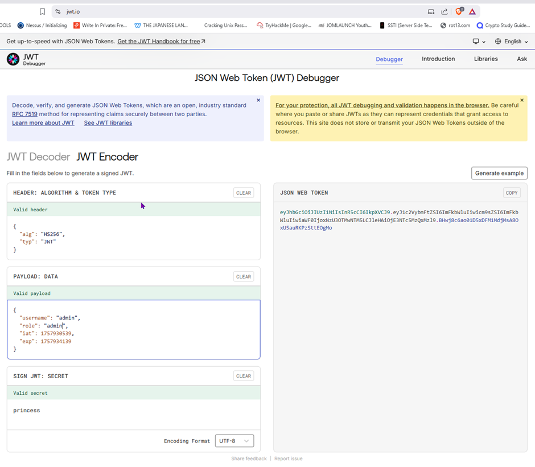Close the yellow protection warning banner

pyautogui.click(x=522, y=100)
